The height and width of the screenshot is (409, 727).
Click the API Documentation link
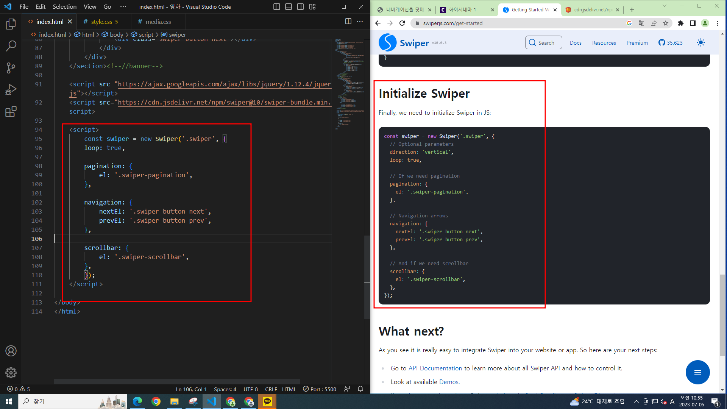tap(435, 368)
